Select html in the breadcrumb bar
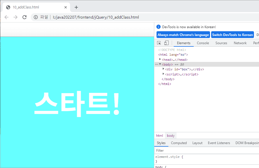This screenshot has height=168, width=259. pos(159,136)
